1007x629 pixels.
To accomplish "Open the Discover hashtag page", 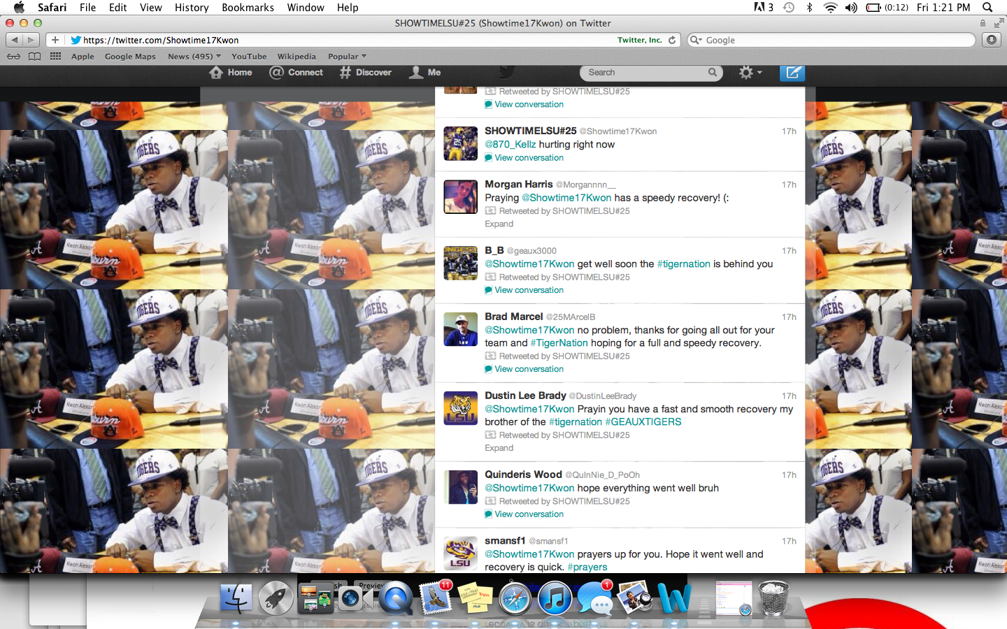I will coord(366,73).
